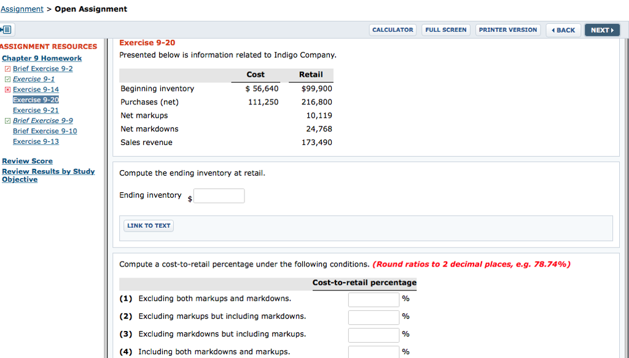Click the green checkmark beside Exercise 9-1
Image resolution: width=629 pixels, height=358 pixels.
pyautogui.click(x=7, y=79)
